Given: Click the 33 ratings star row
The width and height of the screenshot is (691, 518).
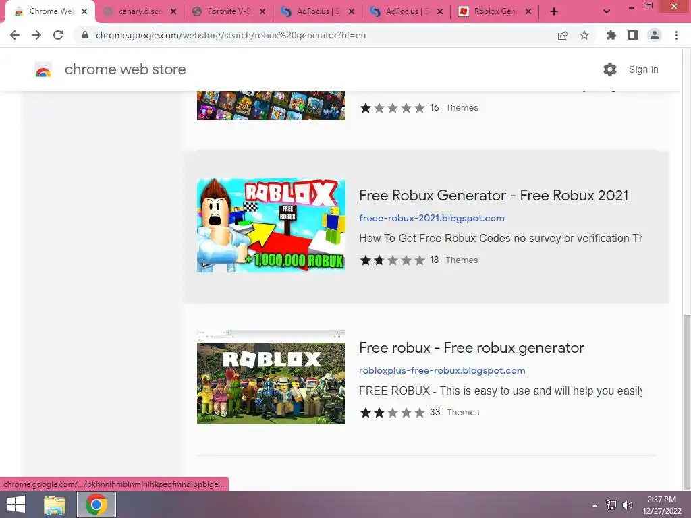Looking at the screenshot, I should point(392,413).
